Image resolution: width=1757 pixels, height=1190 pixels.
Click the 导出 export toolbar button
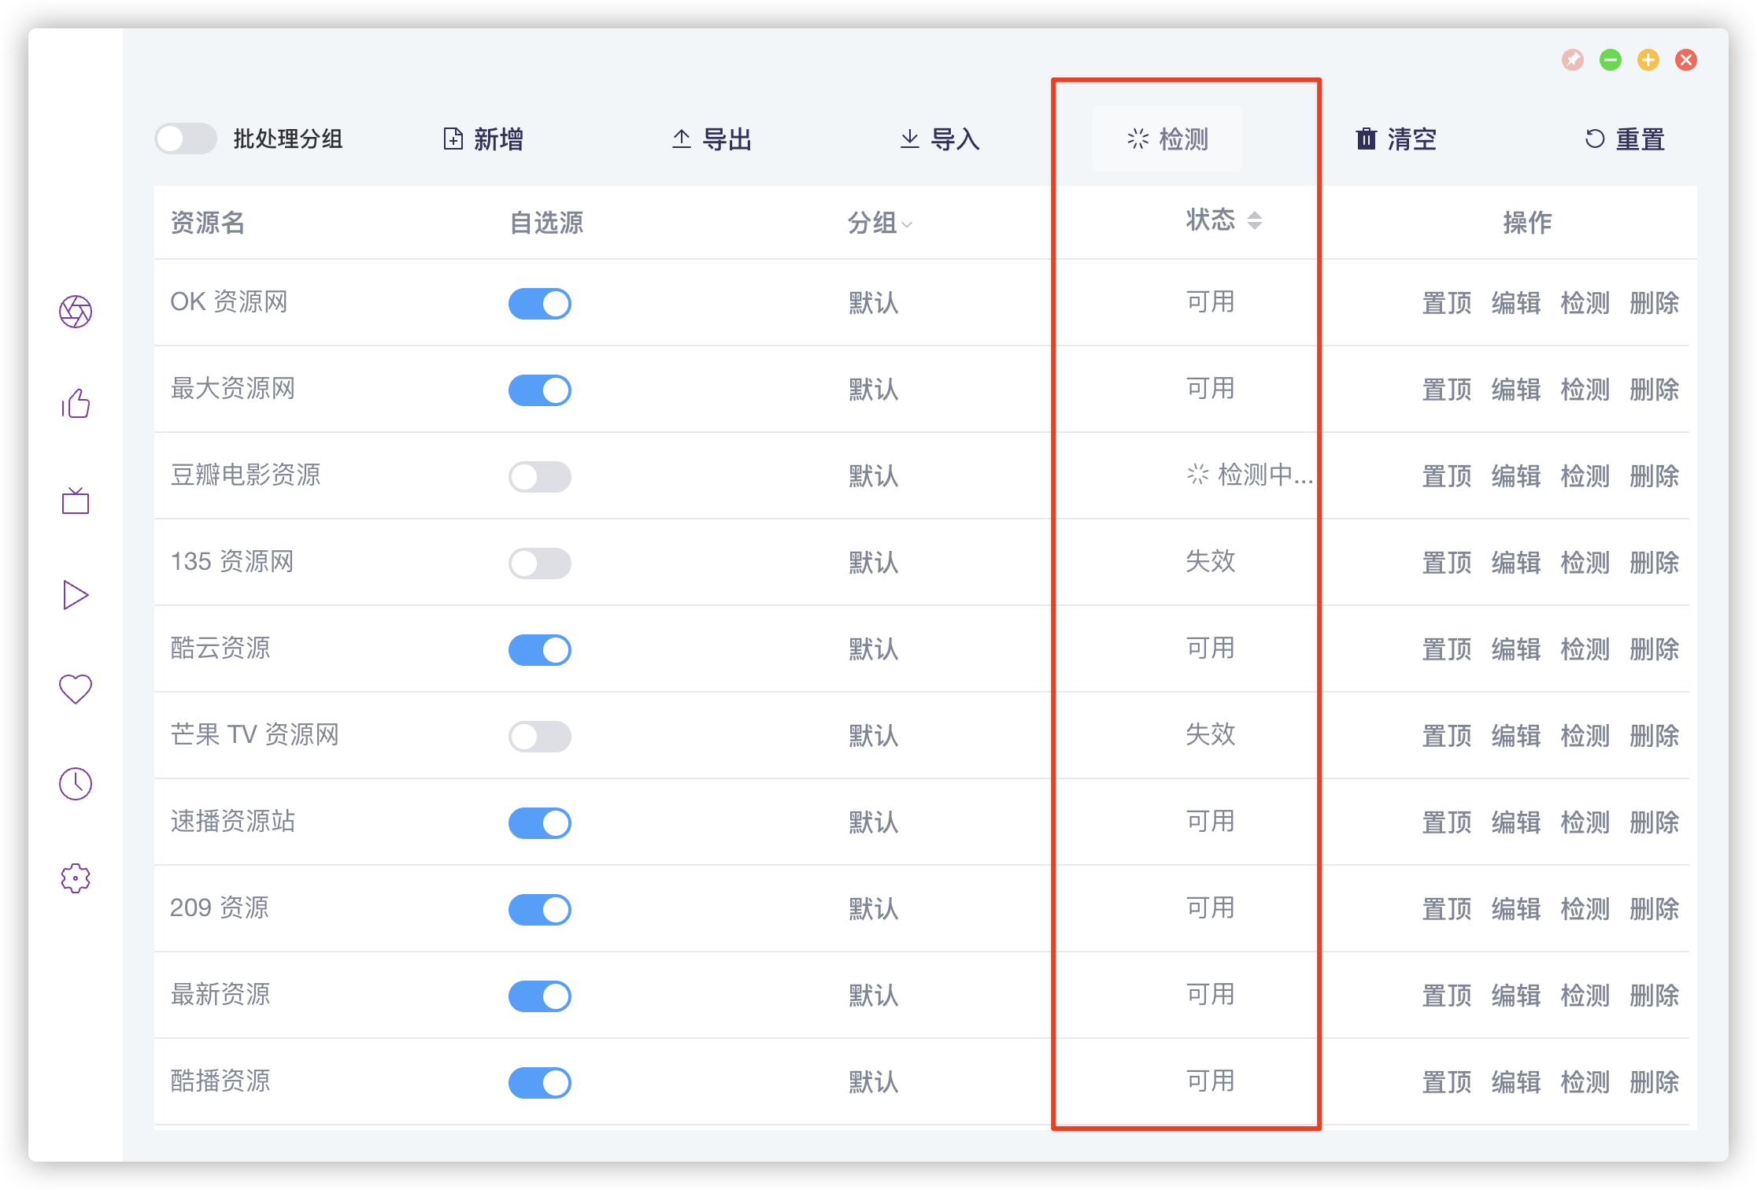[x=712, y=139]
